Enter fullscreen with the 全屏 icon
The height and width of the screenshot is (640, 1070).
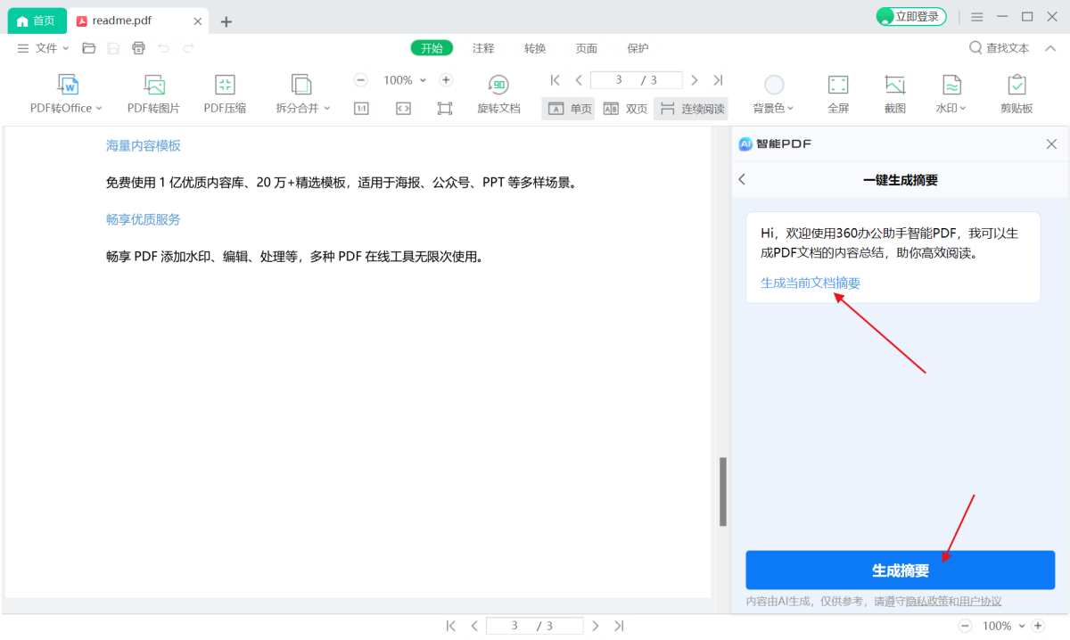838,92
